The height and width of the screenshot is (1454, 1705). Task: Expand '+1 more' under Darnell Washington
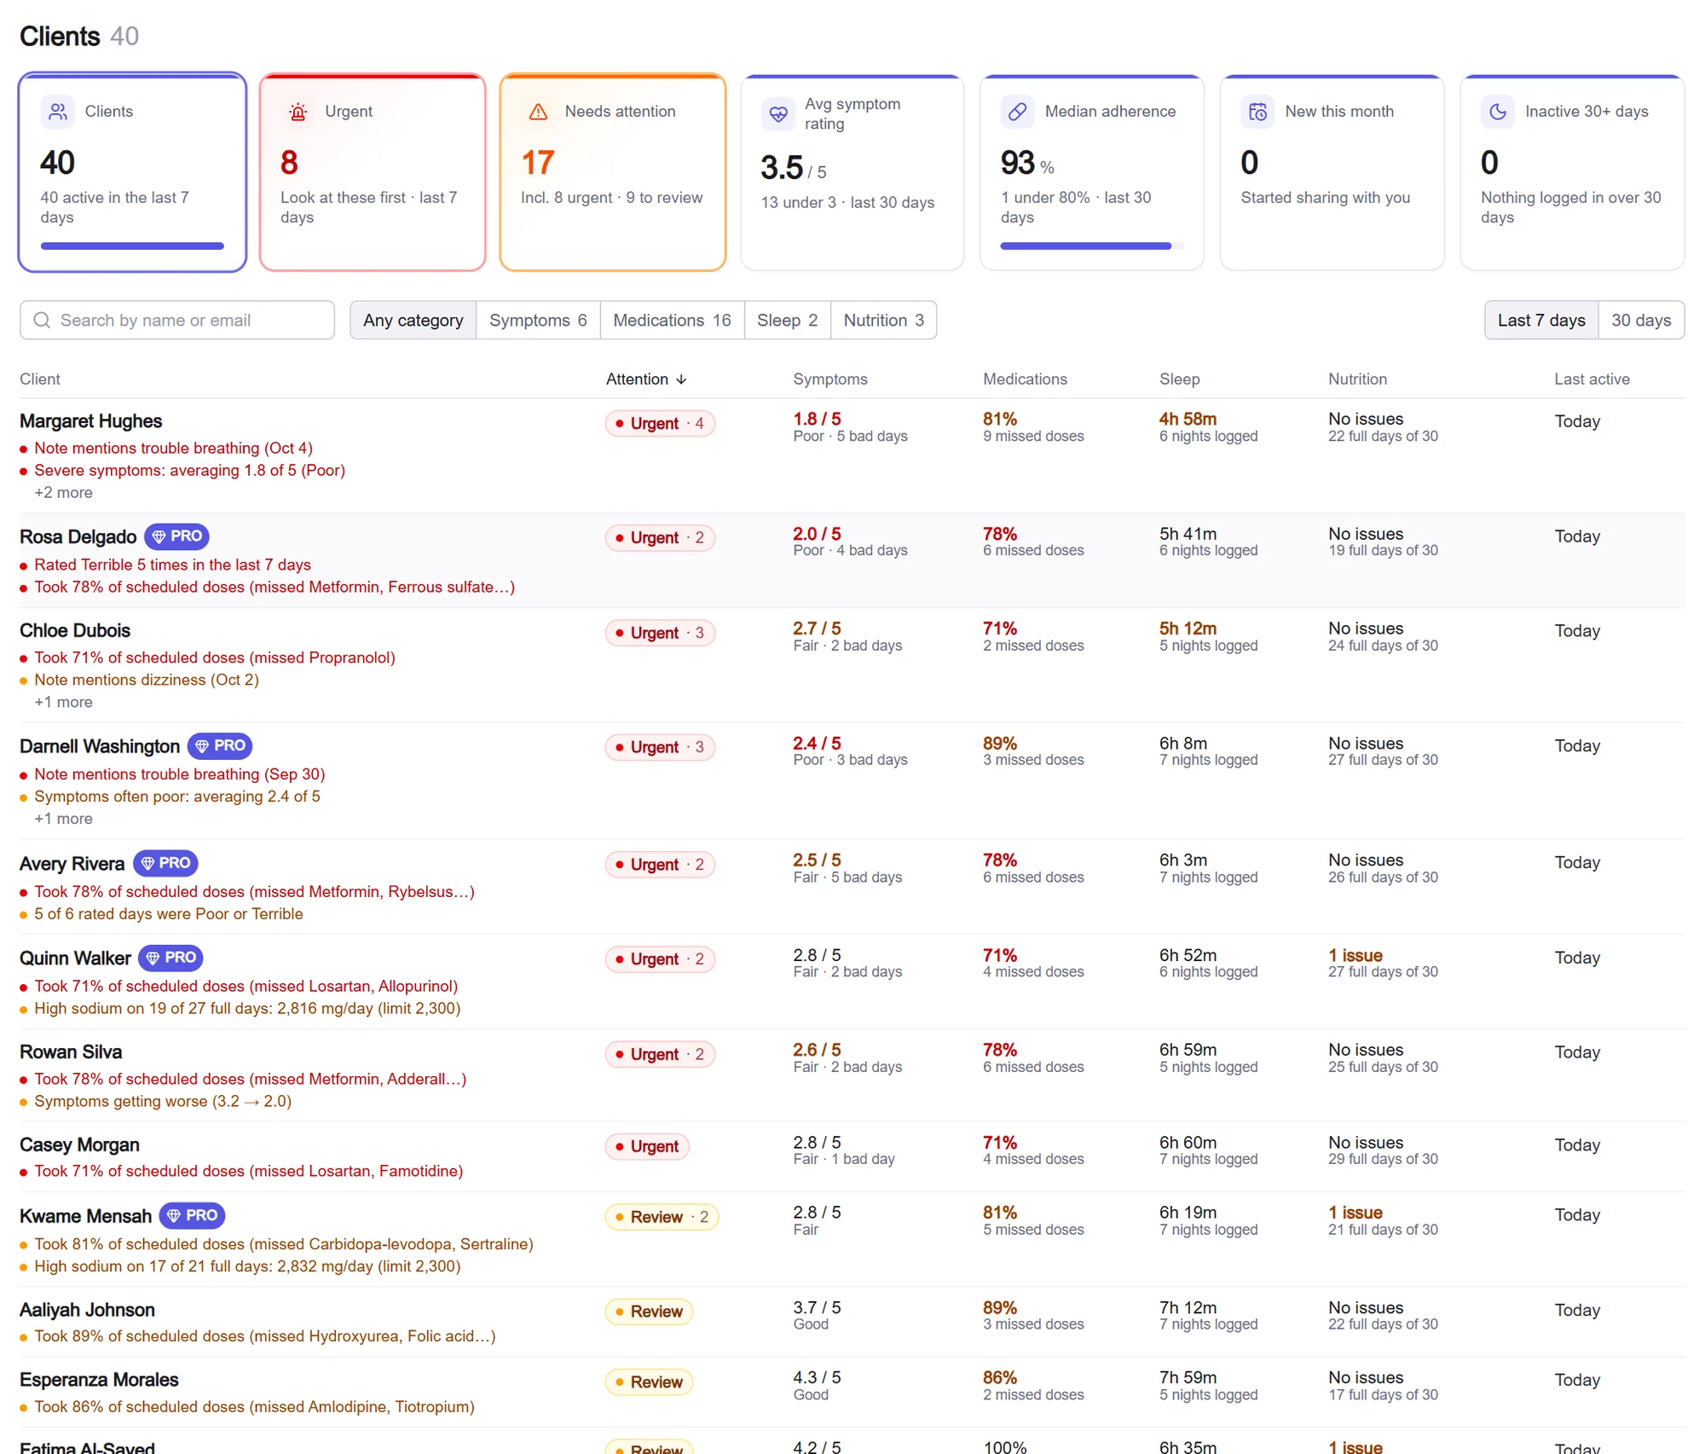tap(63, 819)
